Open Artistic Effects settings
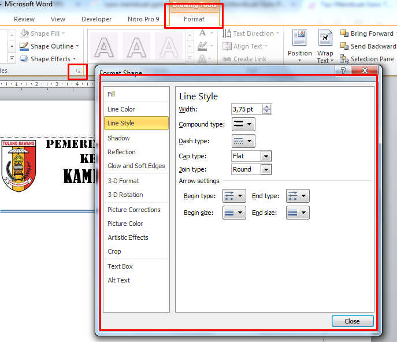This screenshot has width=397, height=342. coord(136,237)
